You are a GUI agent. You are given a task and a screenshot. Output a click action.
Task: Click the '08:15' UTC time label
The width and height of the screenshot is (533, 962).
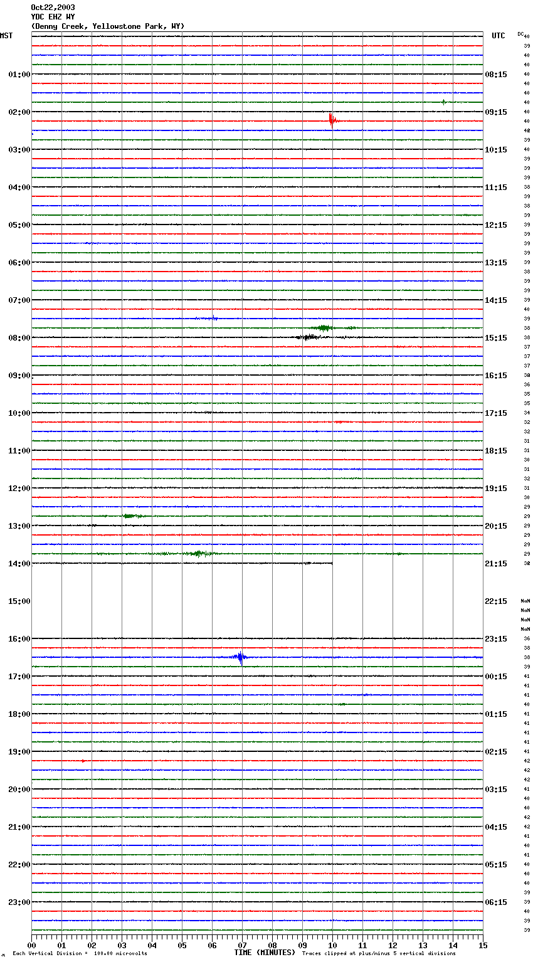[496, 74]
